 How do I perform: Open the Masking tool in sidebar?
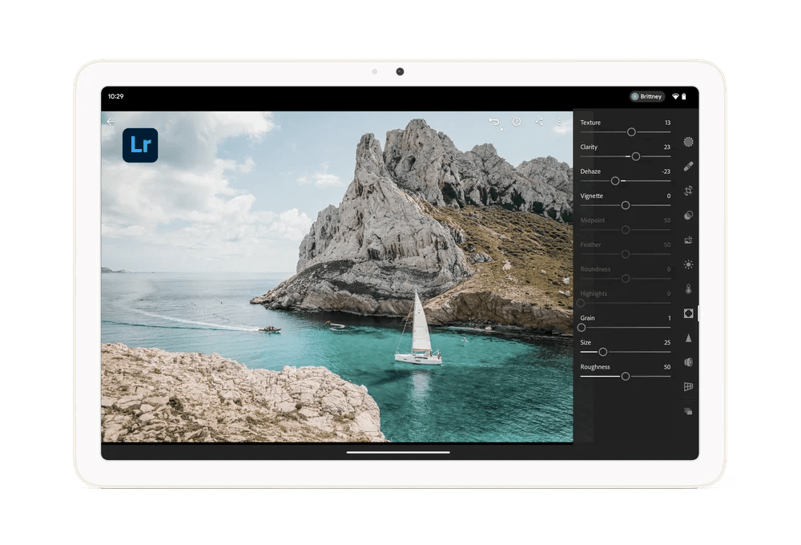coord(688,142)
